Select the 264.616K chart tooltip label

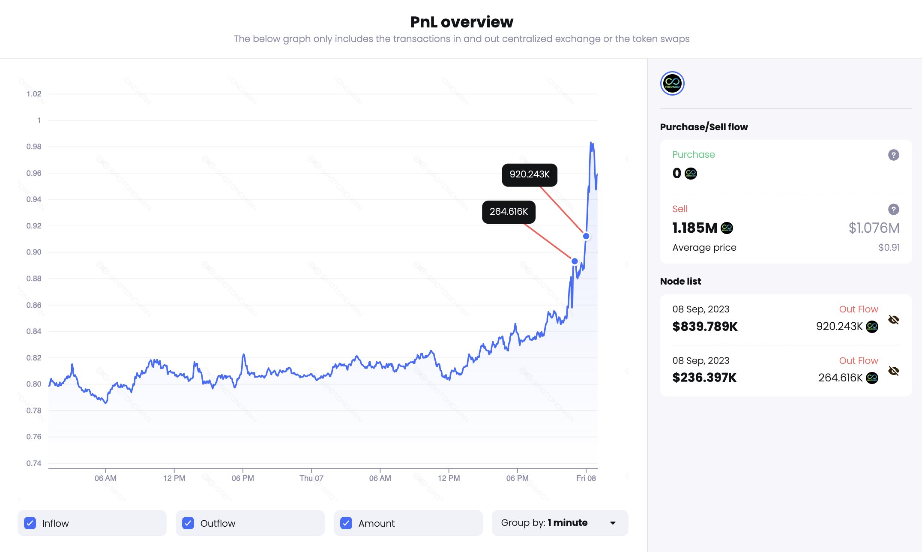pyautogui.click(x=509, y=212)
